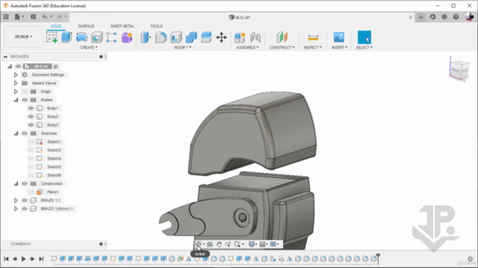Click the ViewCube front face
Screen dimensions: 478x268
(x=456, y=71)
